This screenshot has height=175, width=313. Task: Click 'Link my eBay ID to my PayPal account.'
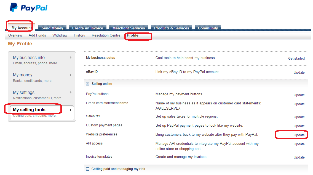tap(188, 72)
